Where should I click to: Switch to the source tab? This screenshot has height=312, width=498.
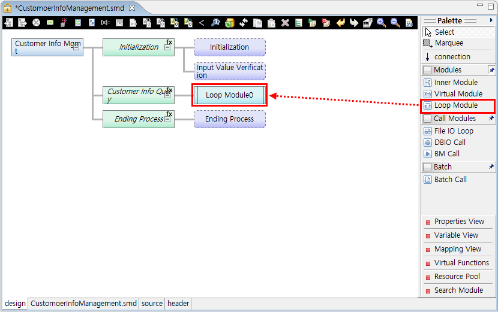[152, 304]
